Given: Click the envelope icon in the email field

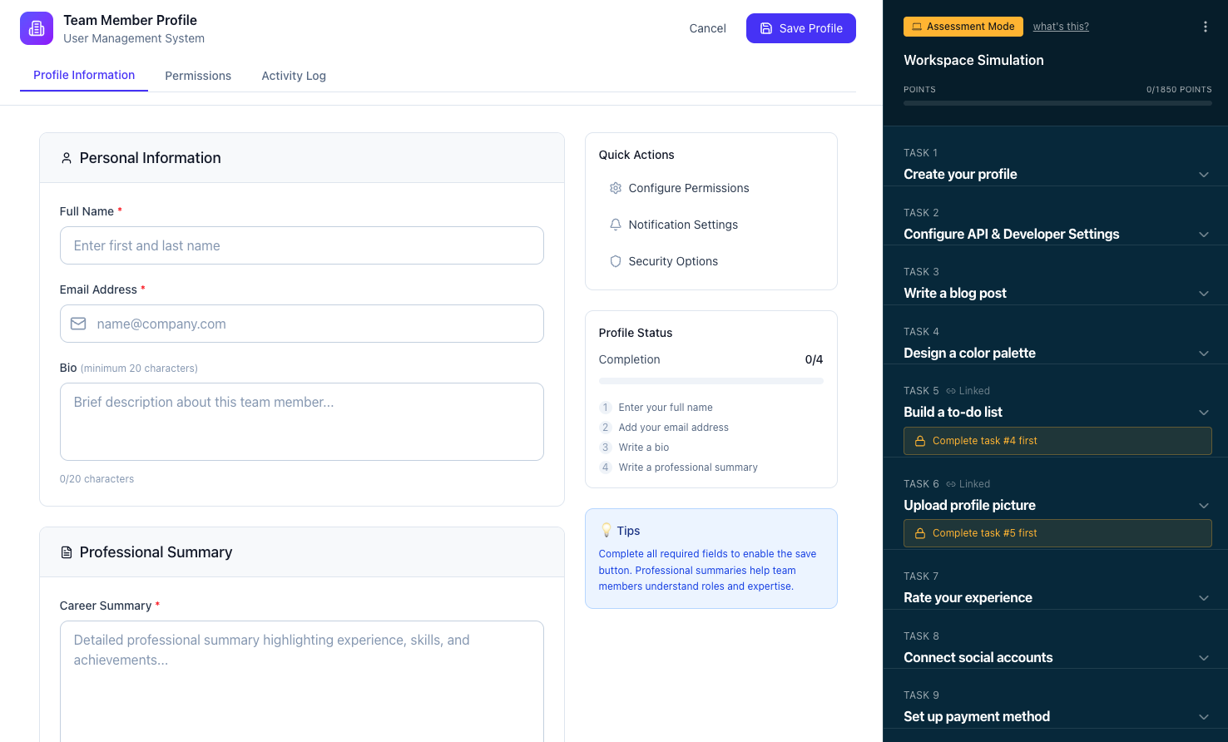Looking at the screenshot, I should pyautogui.click(x=77, y=324).
